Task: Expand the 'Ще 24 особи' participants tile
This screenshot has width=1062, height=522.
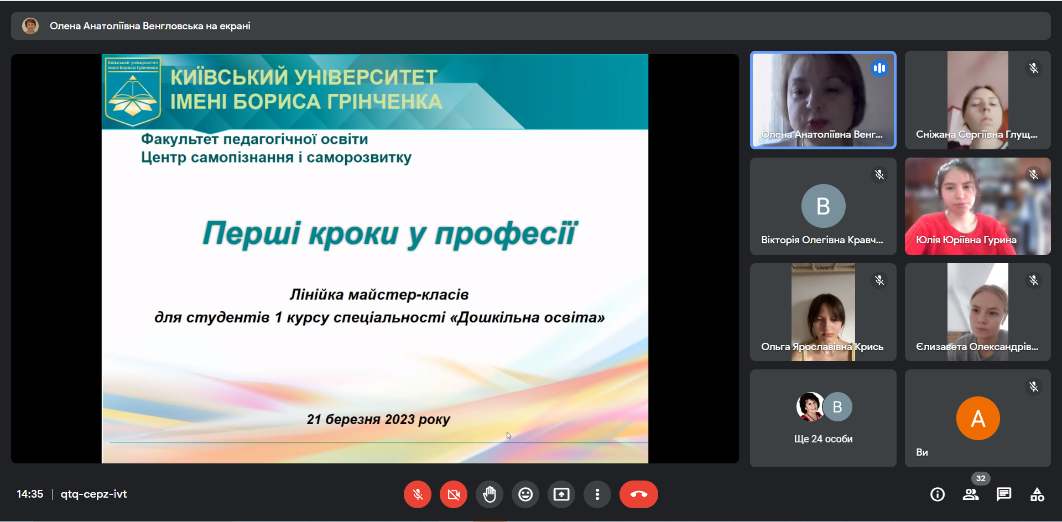Action: tap(823, 418)
